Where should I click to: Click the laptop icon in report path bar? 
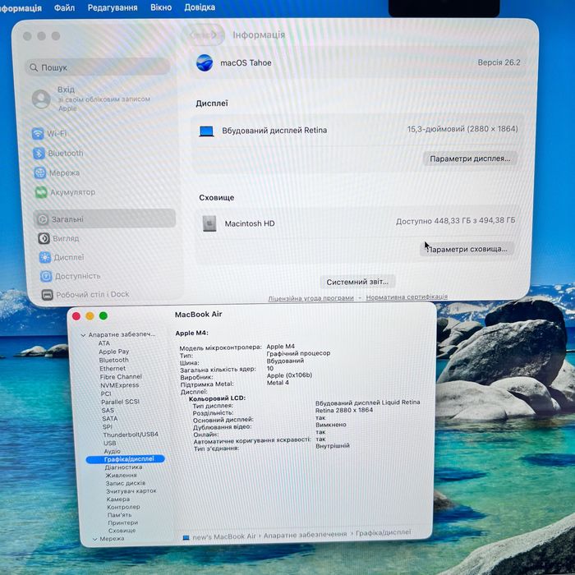pos(186,537)
